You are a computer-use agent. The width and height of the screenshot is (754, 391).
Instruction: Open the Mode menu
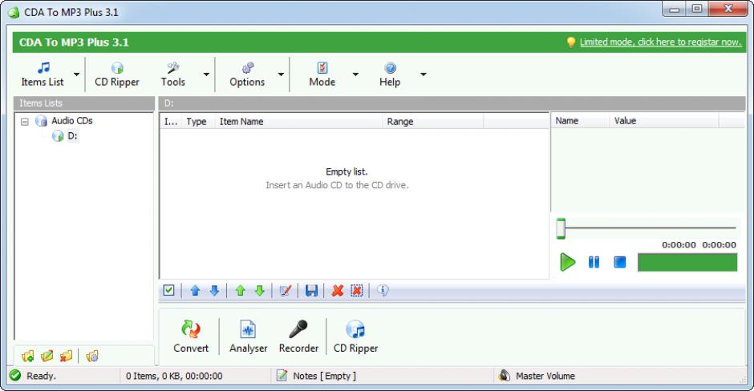click(x=322, y=75)
